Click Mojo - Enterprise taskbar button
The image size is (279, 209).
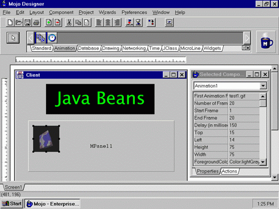[x=52, y=204]
